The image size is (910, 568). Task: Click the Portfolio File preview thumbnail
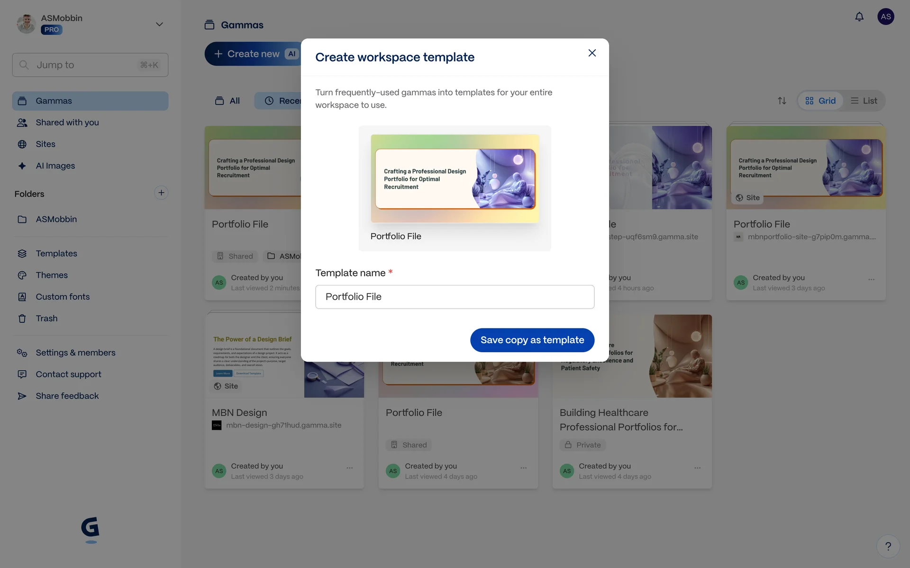click(x=455, y=179)
